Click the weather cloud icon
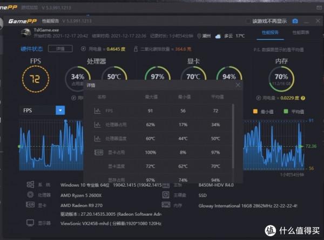324x240 pixels. point(218,36)
